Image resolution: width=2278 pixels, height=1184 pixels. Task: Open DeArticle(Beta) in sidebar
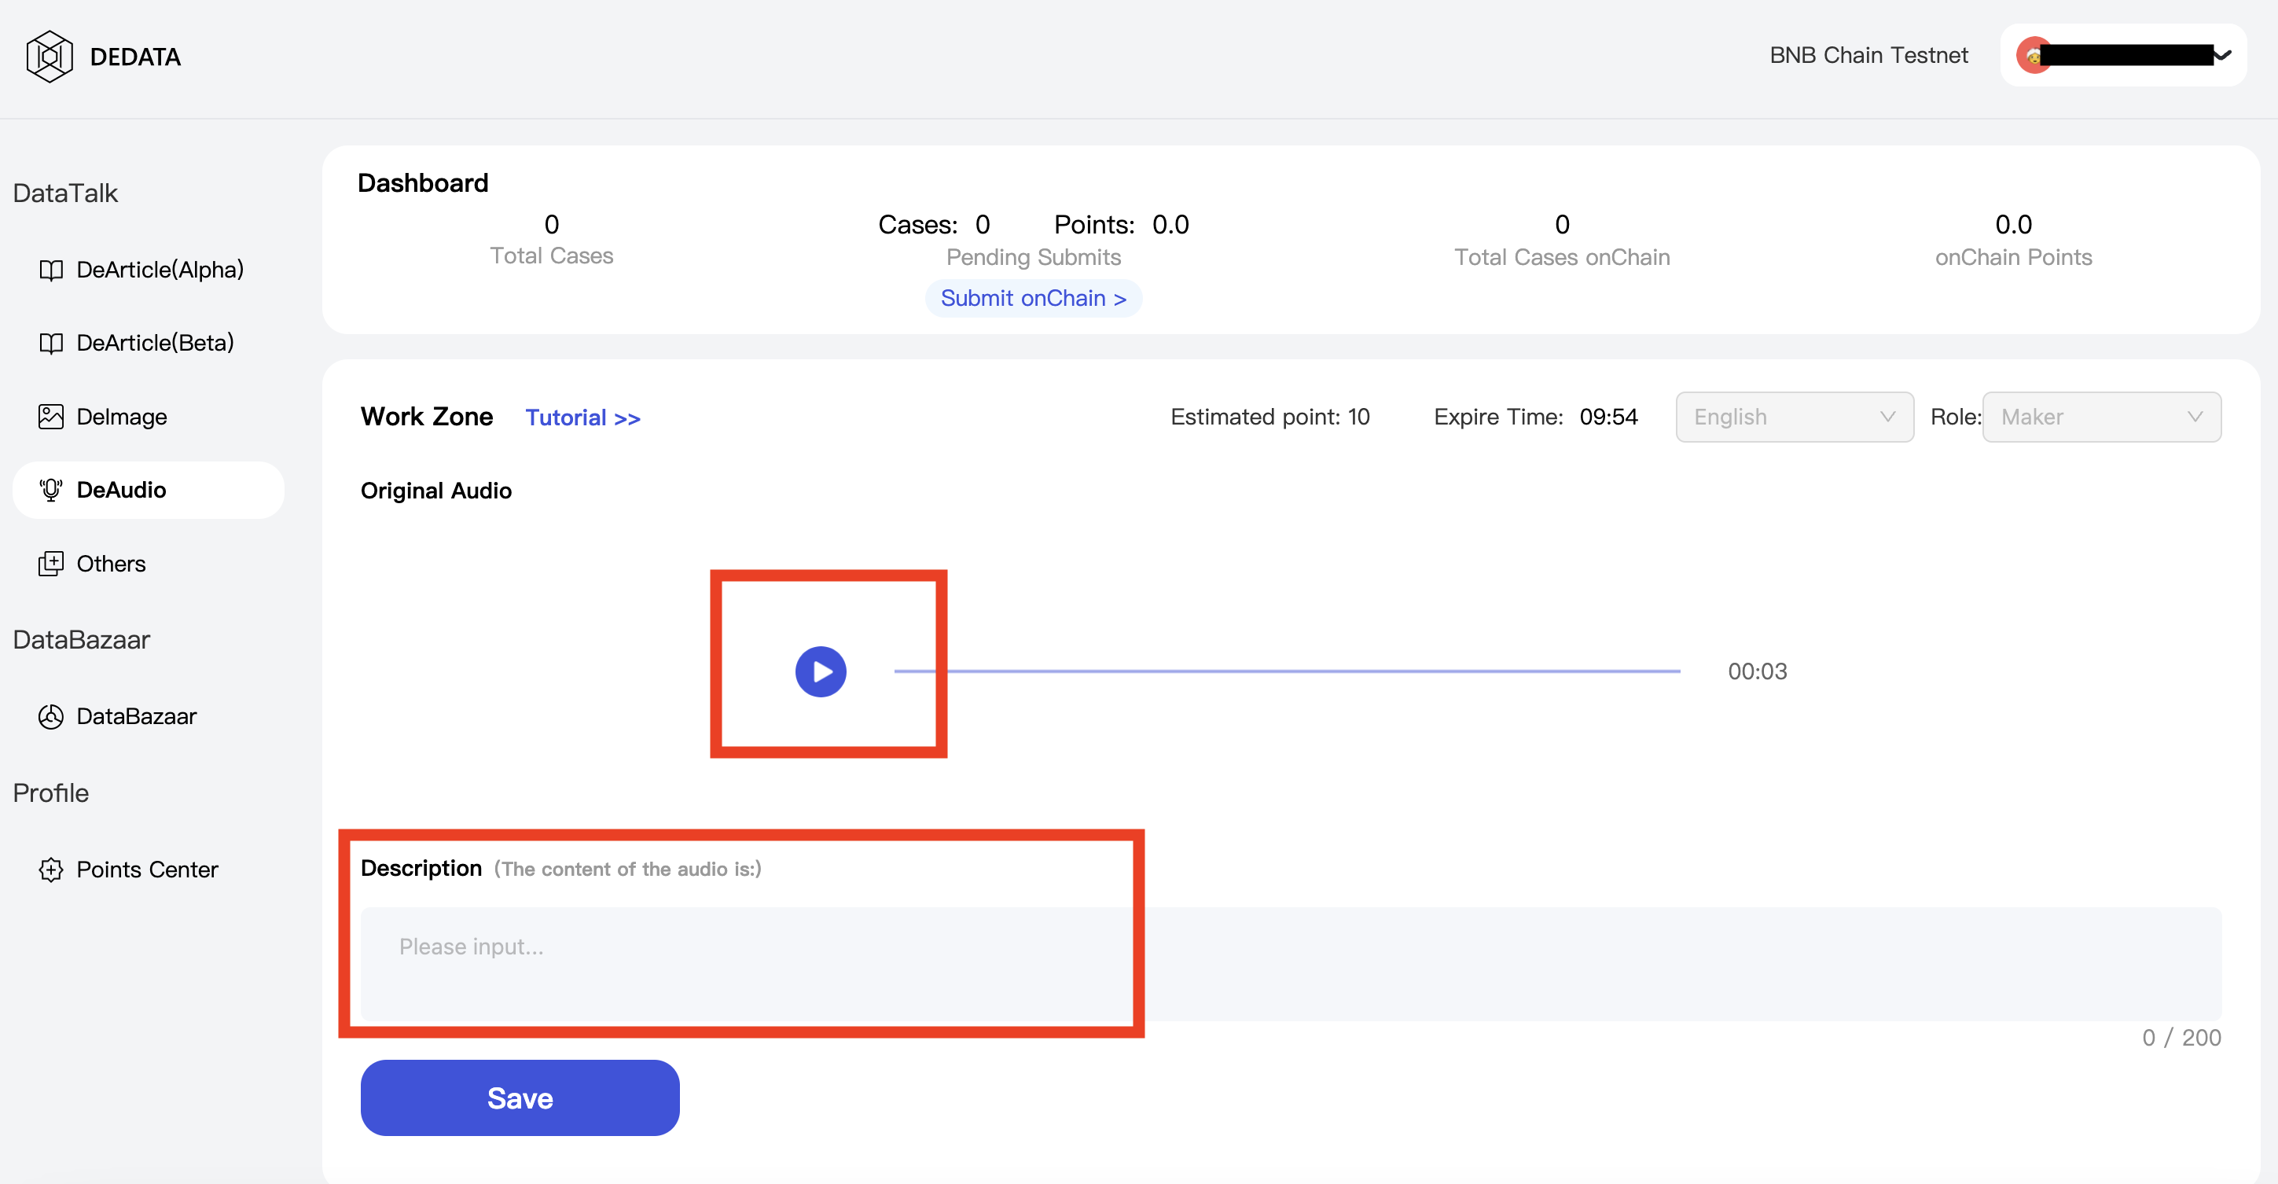point(149,343)
